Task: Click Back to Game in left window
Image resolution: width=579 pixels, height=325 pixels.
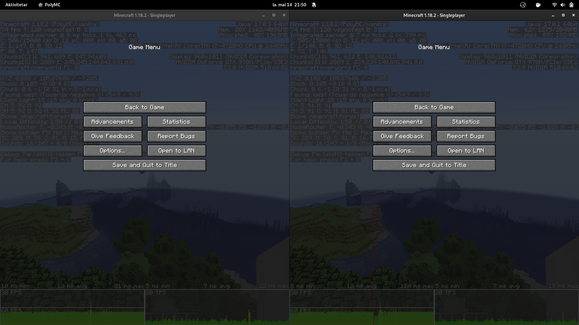Action: tap(145, 107)
